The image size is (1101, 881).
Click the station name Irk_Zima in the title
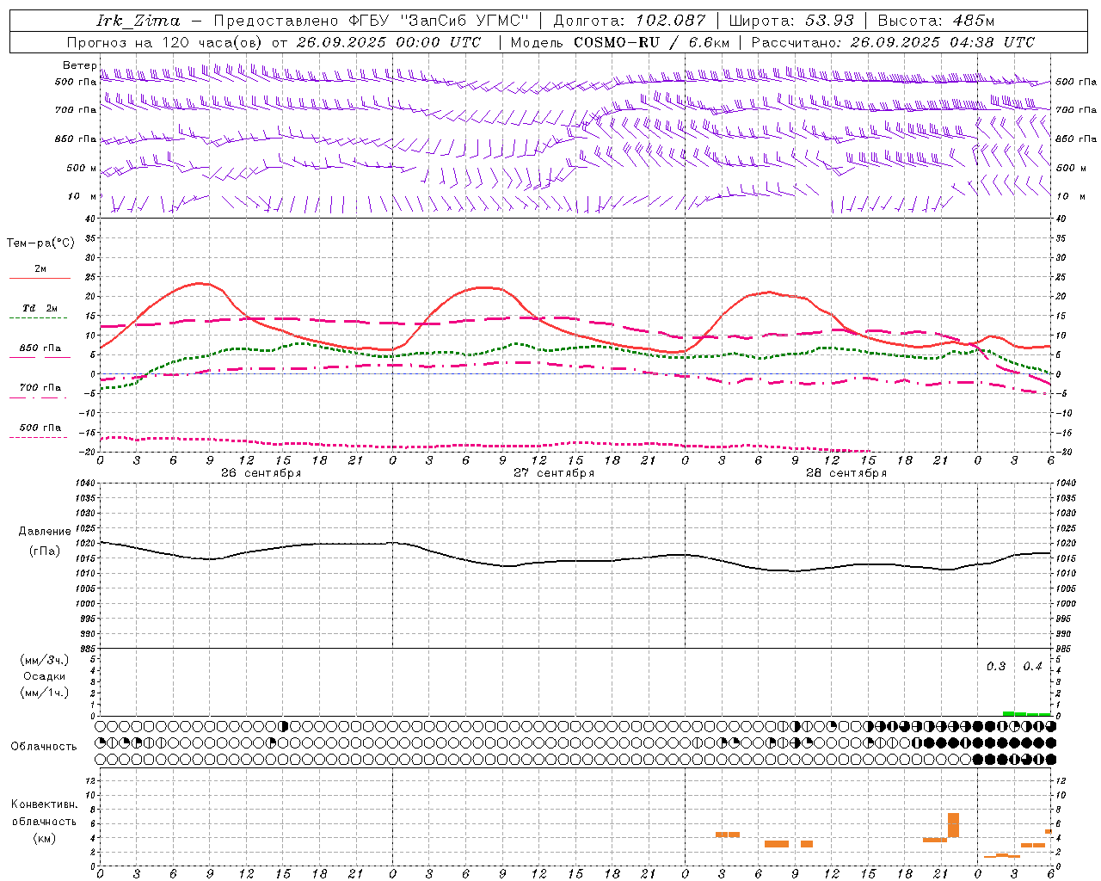point(138,21)
